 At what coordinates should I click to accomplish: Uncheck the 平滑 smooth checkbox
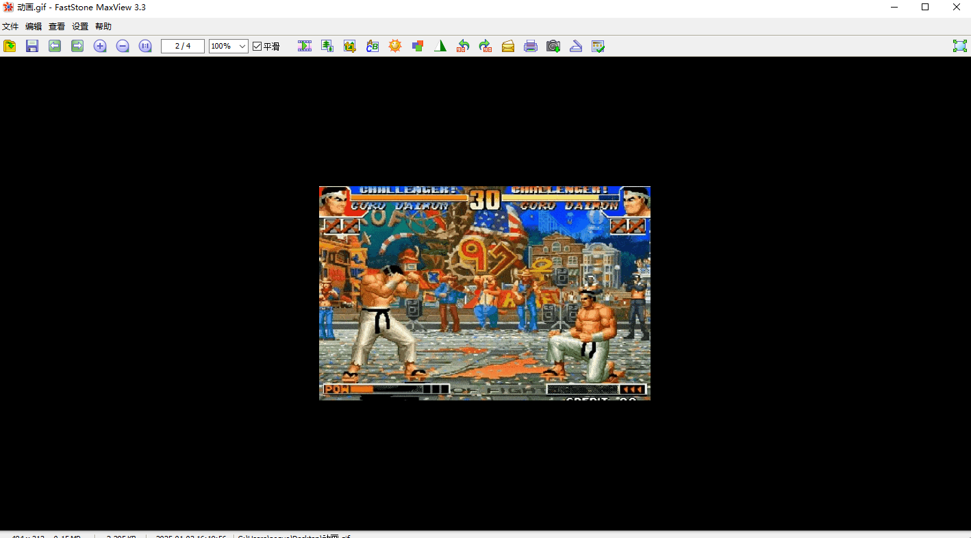pos(257,46)
